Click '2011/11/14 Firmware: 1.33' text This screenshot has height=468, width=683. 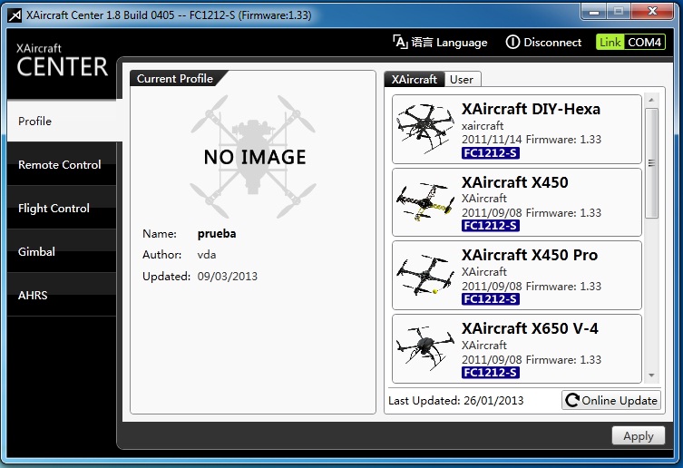point(532,140)
